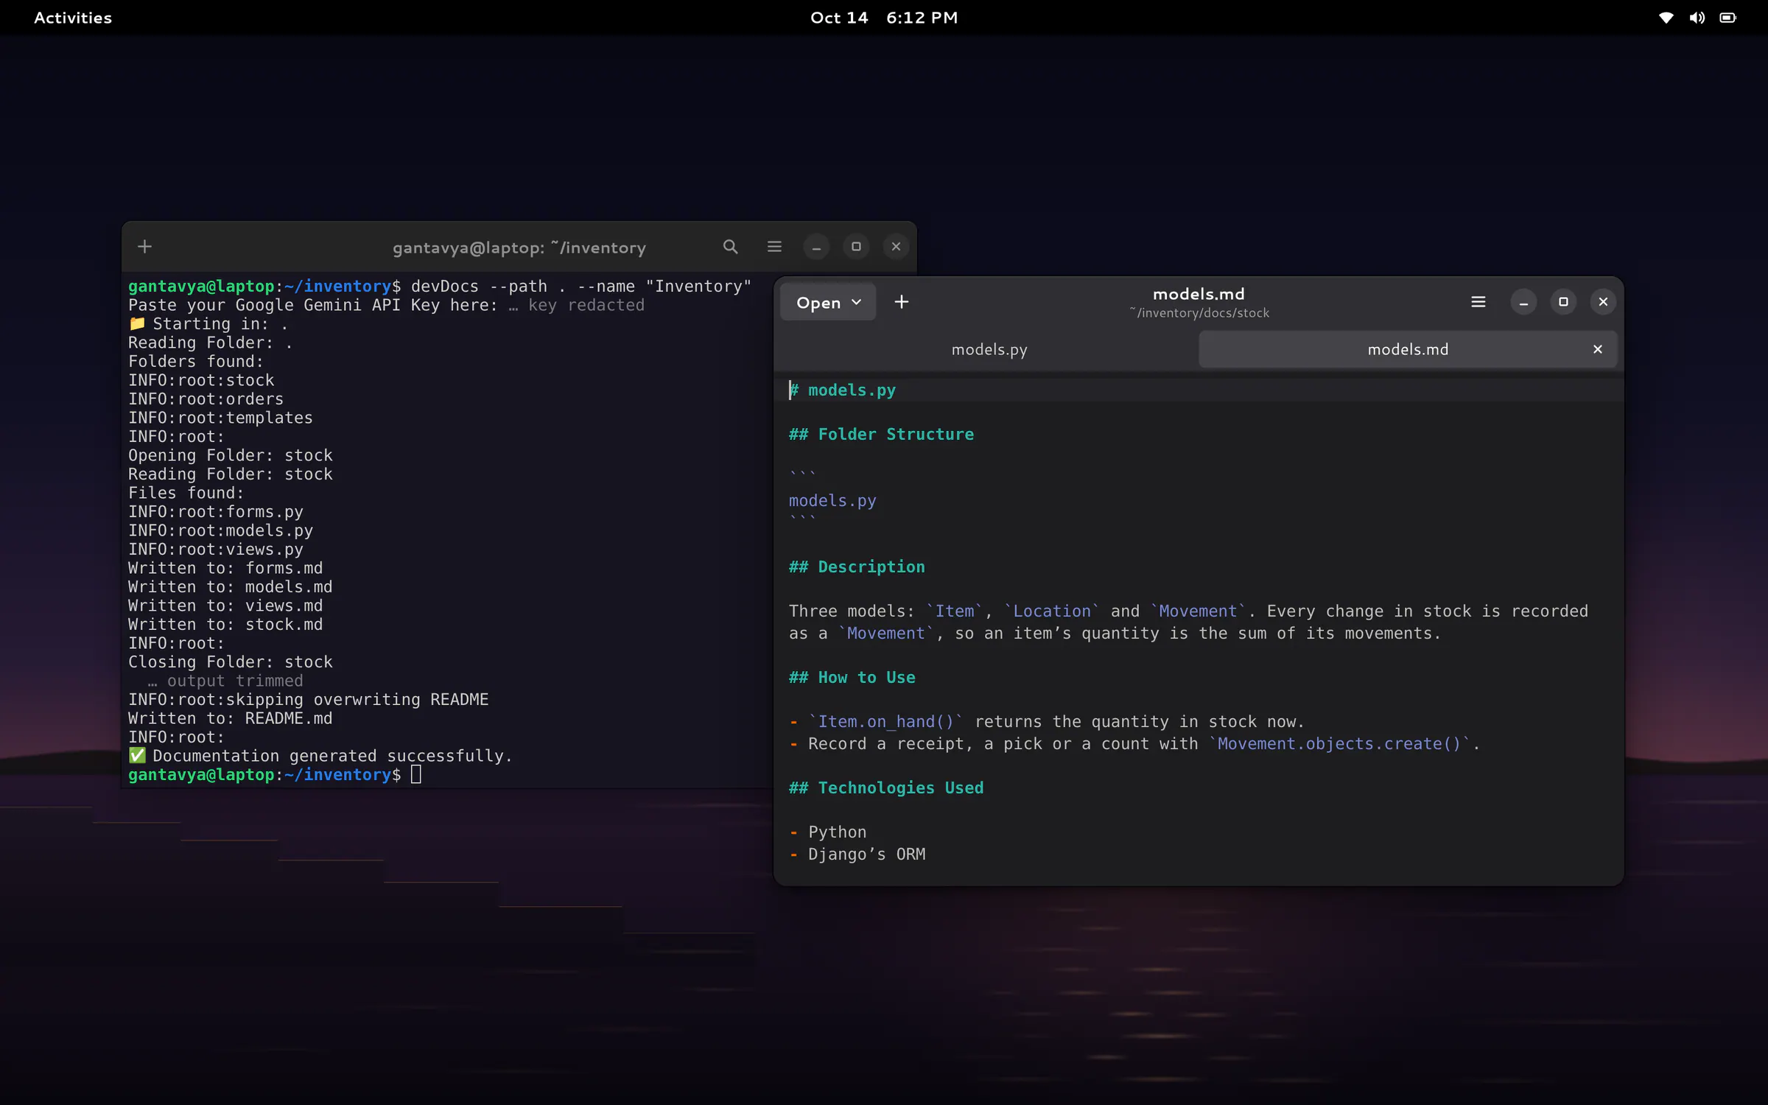The image size is (1768, 1105).
Task: Click the '- Python' list line
Action: pos(828,832)
